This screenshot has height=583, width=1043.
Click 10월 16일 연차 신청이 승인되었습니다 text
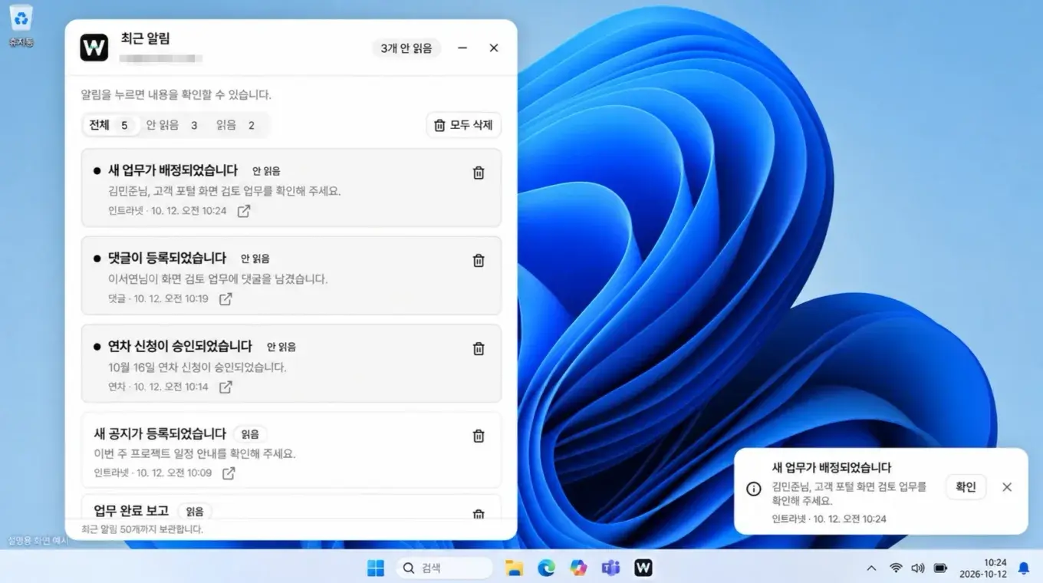pyautogui.click(x=198, y=367)
